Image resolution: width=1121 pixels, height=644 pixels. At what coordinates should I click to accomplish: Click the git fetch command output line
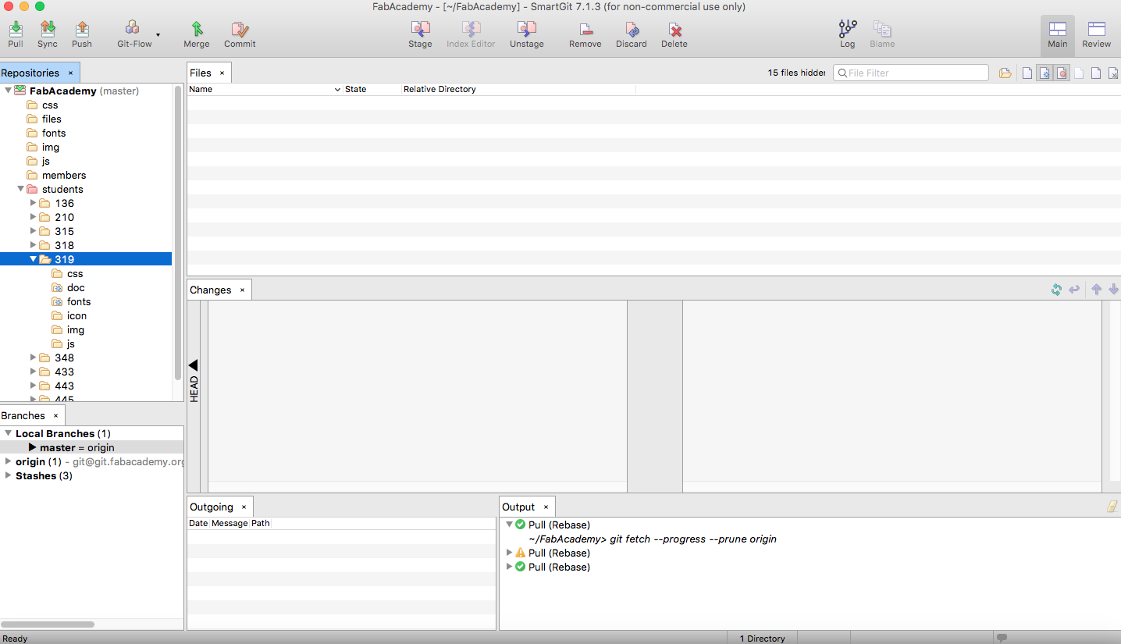tap(652, 539)
